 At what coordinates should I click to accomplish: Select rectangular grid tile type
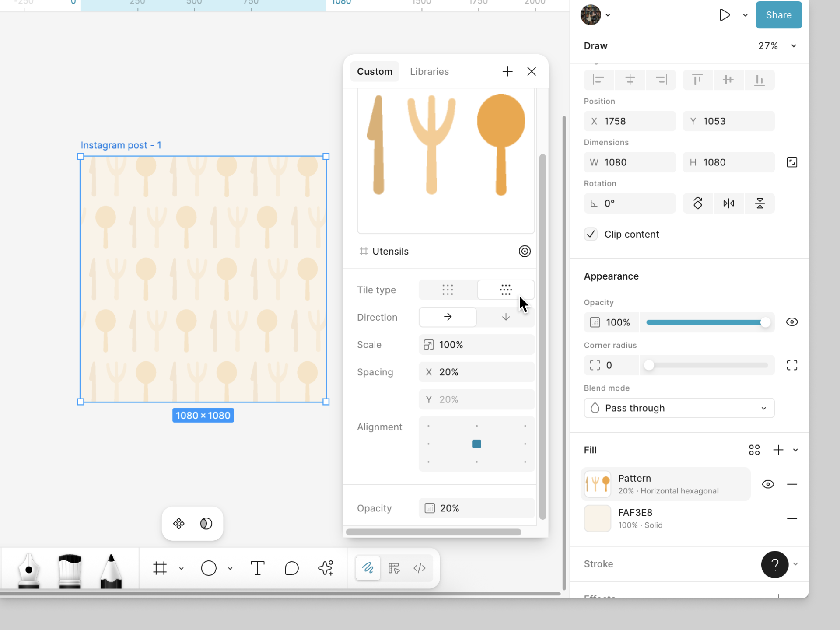(x=448, y=290)
